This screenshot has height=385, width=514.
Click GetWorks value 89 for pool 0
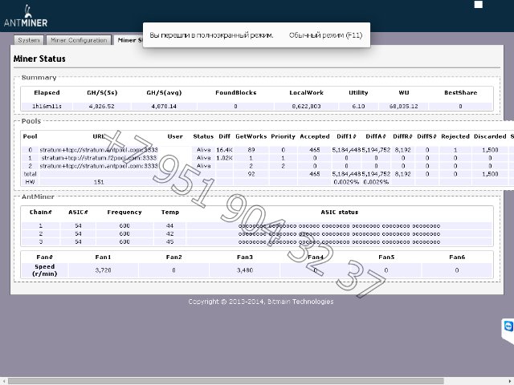coord(251,150)
